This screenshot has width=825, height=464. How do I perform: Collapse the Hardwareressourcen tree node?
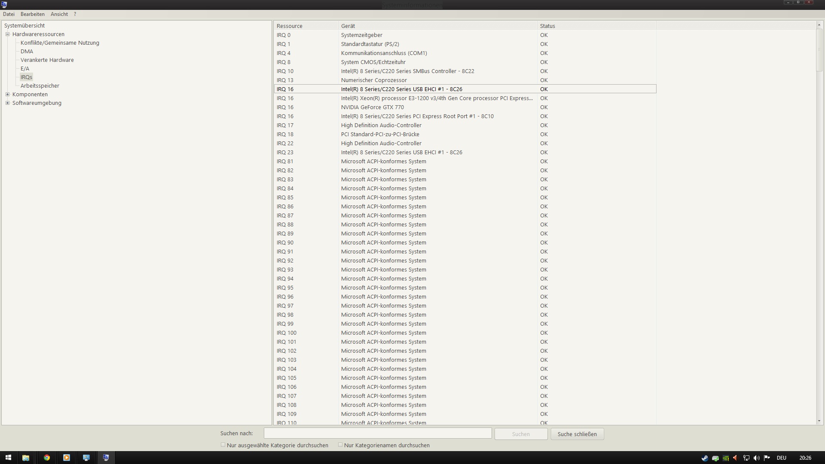[x=7, y=34]
